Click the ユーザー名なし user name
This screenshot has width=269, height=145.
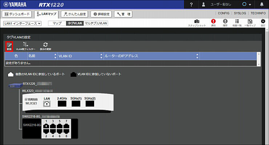[x=221, y=4]
